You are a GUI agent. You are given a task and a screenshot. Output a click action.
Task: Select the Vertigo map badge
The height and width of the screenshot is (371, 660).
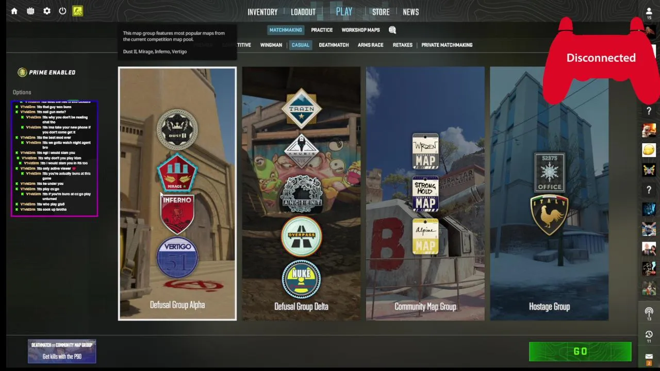177,257
